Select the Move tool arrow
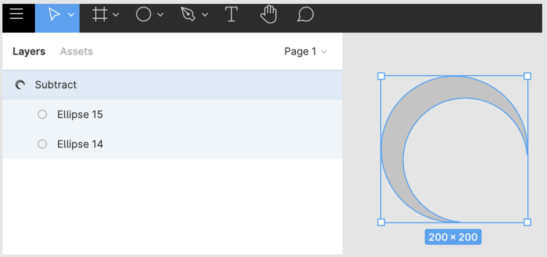Image resolution: width=547 pixels, height=257 pixels. (54, 14)
